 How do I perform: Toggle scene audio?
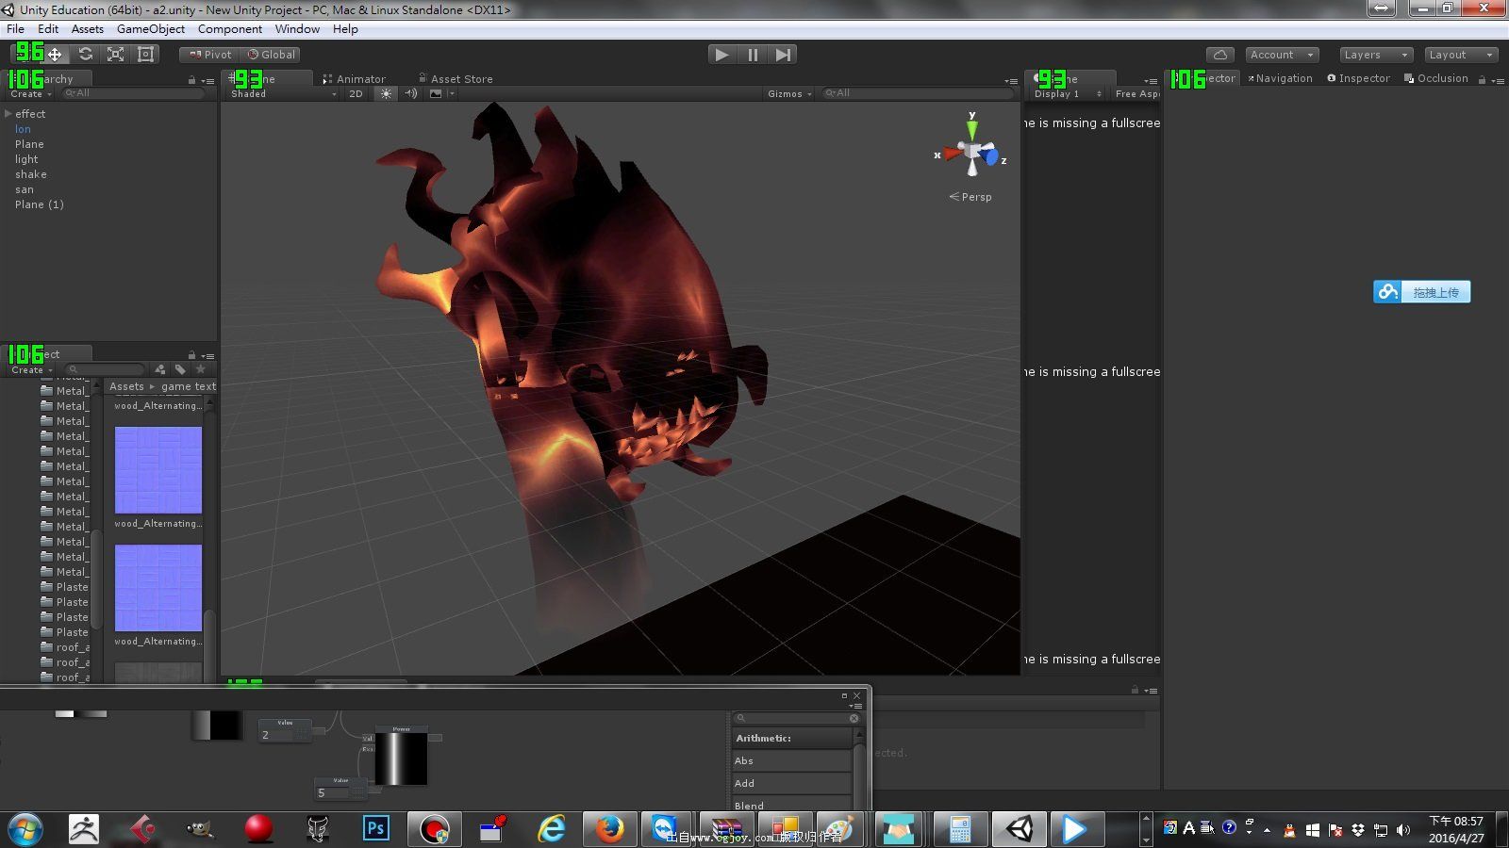(x=411, y=93)
